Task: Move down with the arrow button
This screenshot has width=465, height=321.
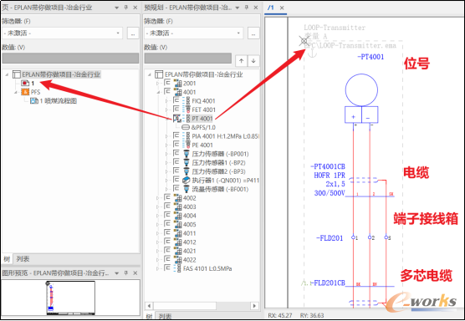Action: pos(253,61)
